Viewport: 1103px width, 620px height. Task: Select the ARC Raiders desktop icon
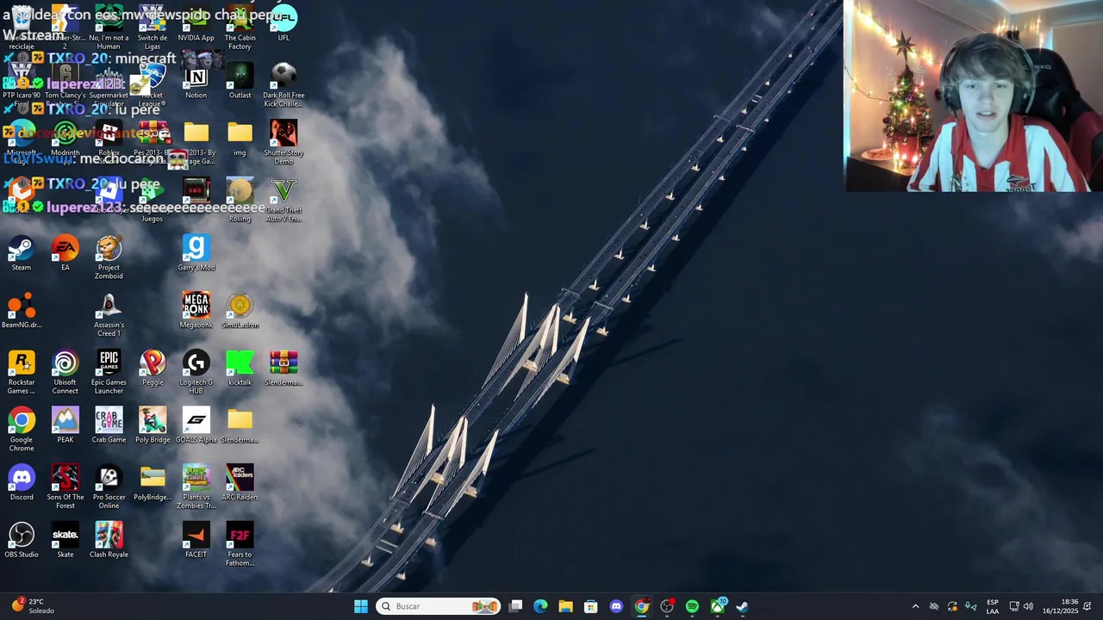click(x=240, y=483)
